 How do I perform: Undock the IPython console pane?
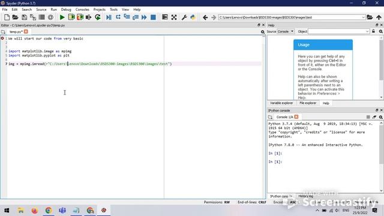pos(377,110)
